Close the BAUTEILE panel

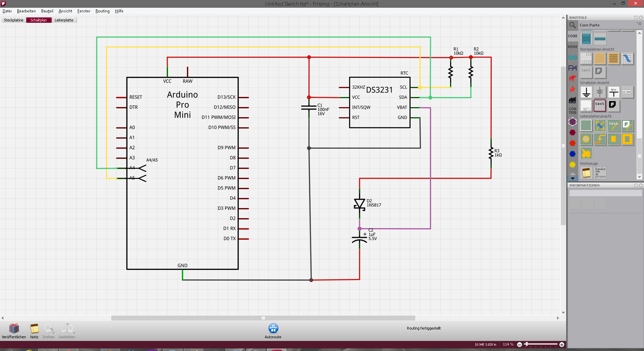(x=641, y=17)
